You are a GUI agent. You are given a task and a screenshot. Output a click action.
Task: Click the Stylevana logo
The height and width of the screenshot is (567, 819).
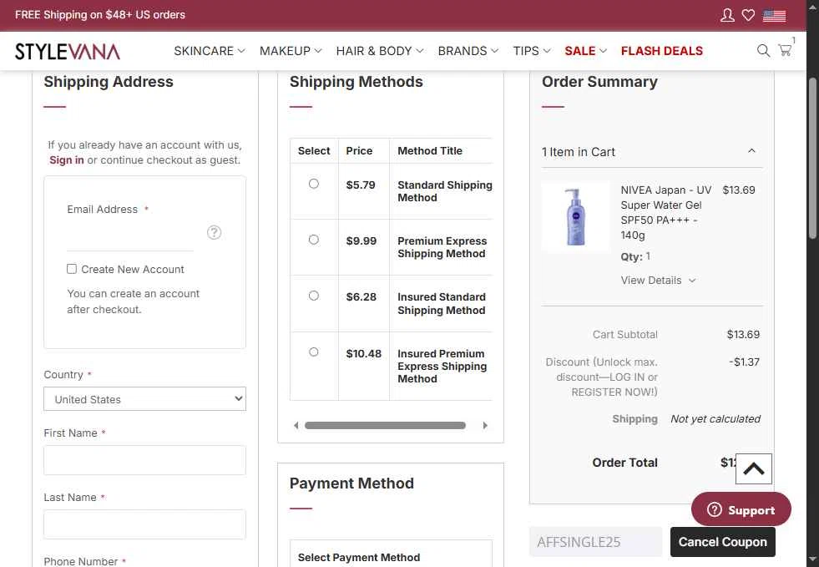pos(68,51)
